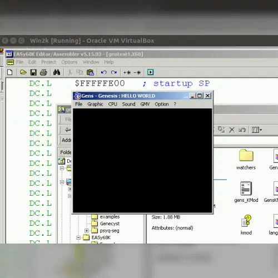
Task: Click the uncomment selection (-*) toolbar icon
Action: tap(137, 72)
